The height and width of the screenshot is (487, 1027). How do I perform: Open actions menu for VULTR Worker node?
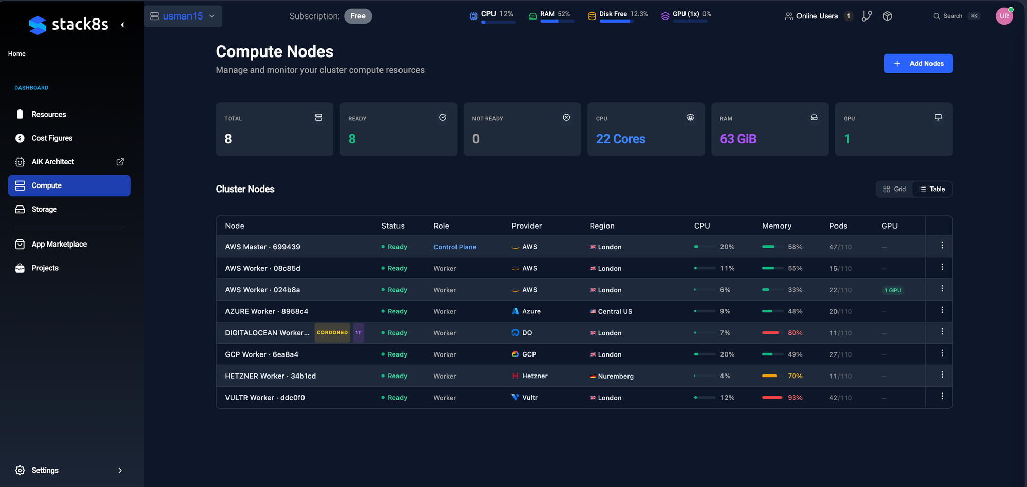click(942, 397)
